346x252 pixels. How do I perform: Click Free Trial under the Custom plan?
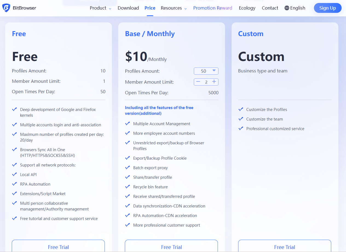(285, 247)
